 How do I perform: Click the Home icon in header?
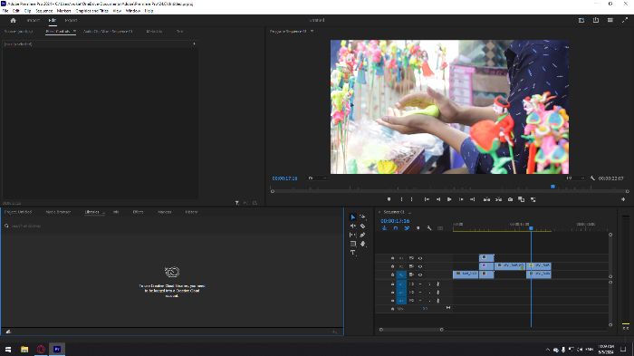[13, 20]
